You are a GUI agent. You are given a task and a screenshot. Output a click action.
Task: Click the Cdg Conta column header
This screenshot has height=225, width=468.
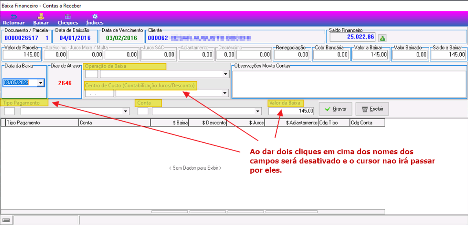(x=367, y=123)
